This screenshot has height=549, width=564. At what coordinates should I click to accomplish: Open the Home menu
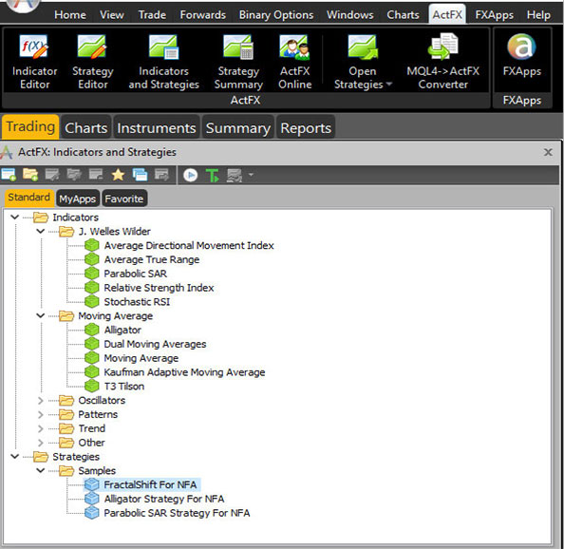coord(70,15)
